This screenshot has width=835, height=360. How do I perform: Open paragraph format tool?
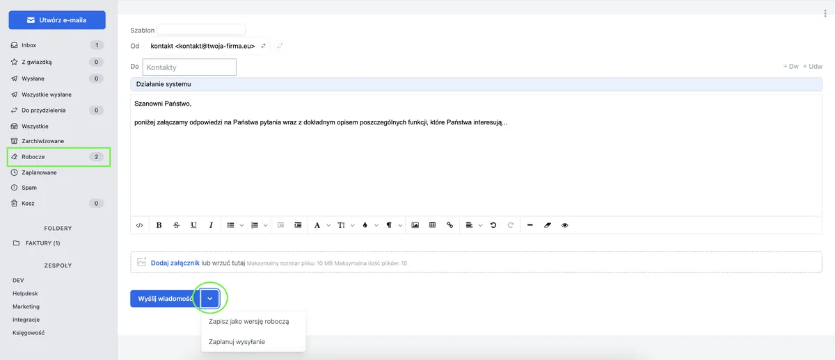[x=389, y=225]
